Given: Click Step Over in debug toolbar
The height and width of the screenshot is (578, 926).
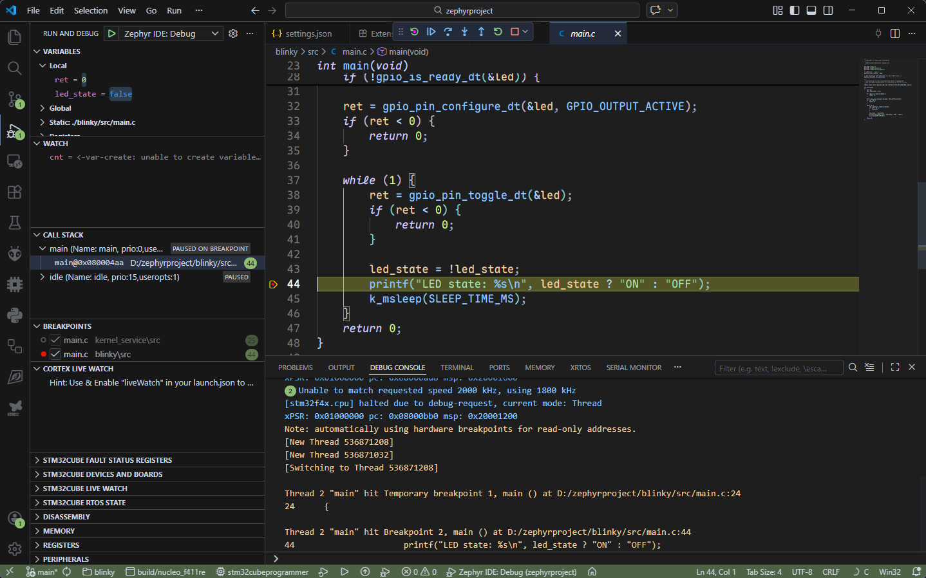Looking at the screenshot, I should [x=448, y=32].
